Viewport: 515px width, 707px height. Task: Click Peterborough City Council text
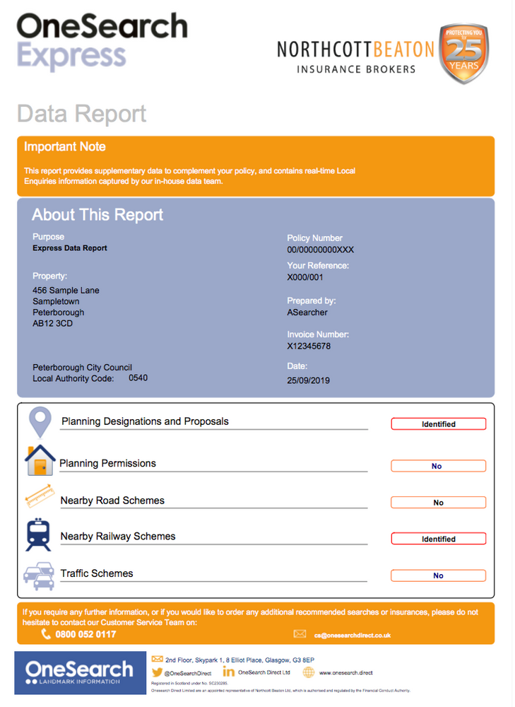pyautogui.click(x=82, y=368)
